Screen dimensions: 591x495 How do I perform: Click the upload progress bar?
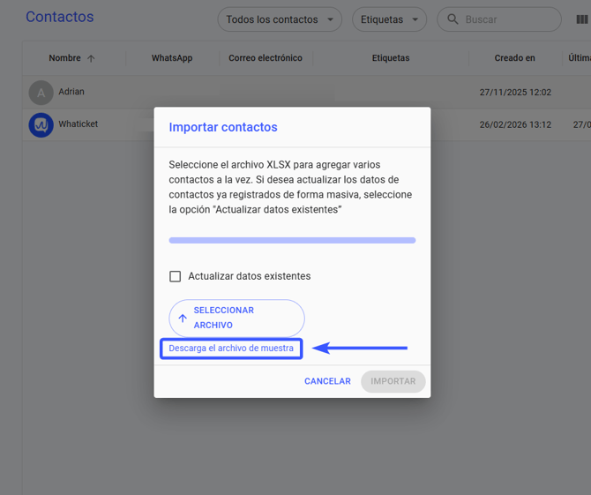[x=292, y=241]
